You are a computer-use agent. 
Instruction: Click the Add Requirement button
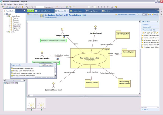pos(46,65)
